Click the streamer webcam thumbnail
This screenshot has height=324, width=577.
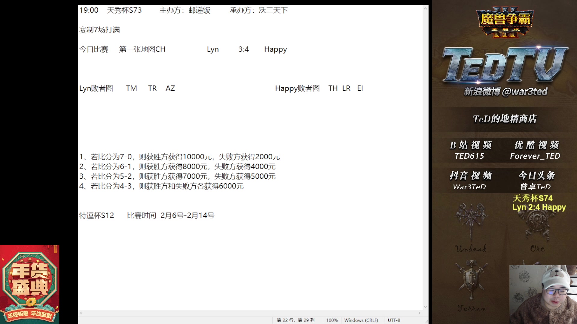coord(543,294)
